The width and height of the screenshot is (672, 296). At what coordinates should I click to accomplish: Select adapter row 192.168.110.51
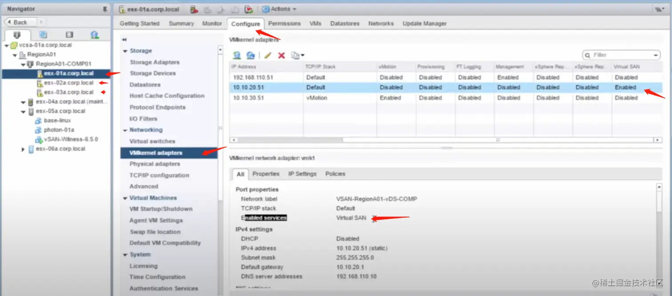pyautogui.click(x=446, y=77)
